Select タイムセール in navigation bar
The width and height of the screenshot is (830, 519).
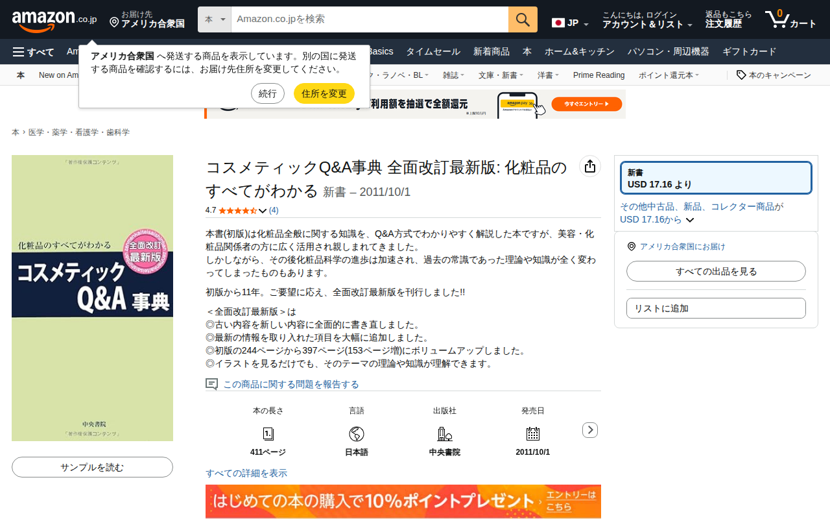pos(433,52)
